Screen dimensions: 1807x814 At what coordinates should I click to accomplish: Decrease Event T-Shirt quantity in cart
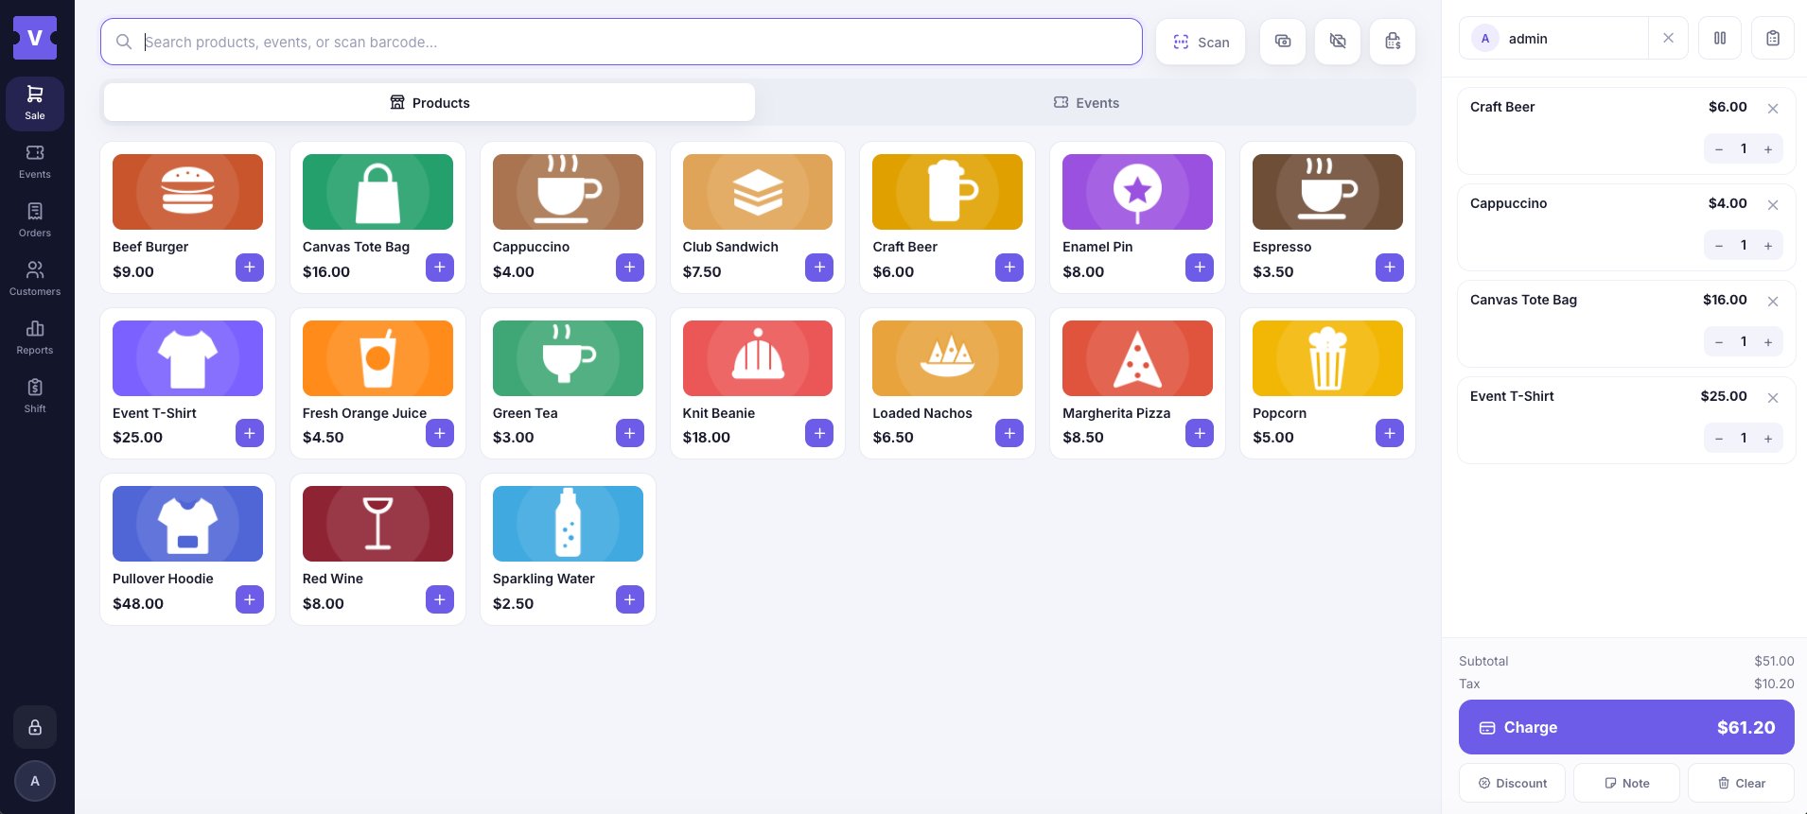pos(1719,439)
